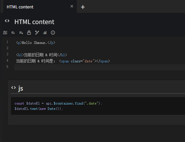Add a new tab with plus button
185x142 pixels.
83,7
